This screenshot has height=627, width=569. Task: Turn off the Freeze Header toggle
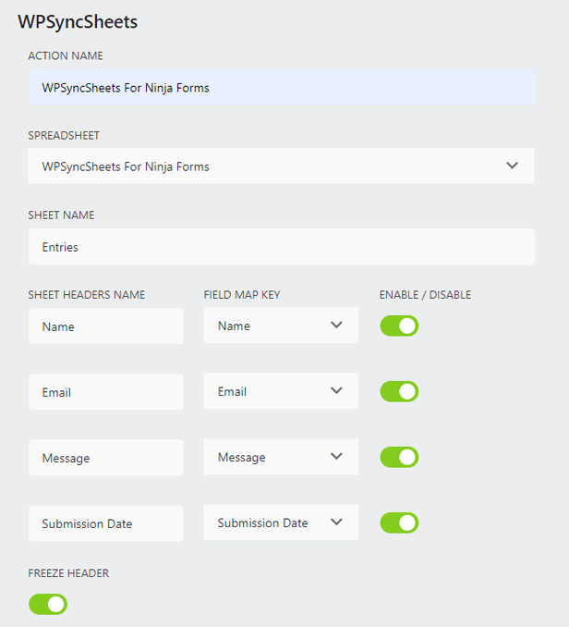click(48, 604)
